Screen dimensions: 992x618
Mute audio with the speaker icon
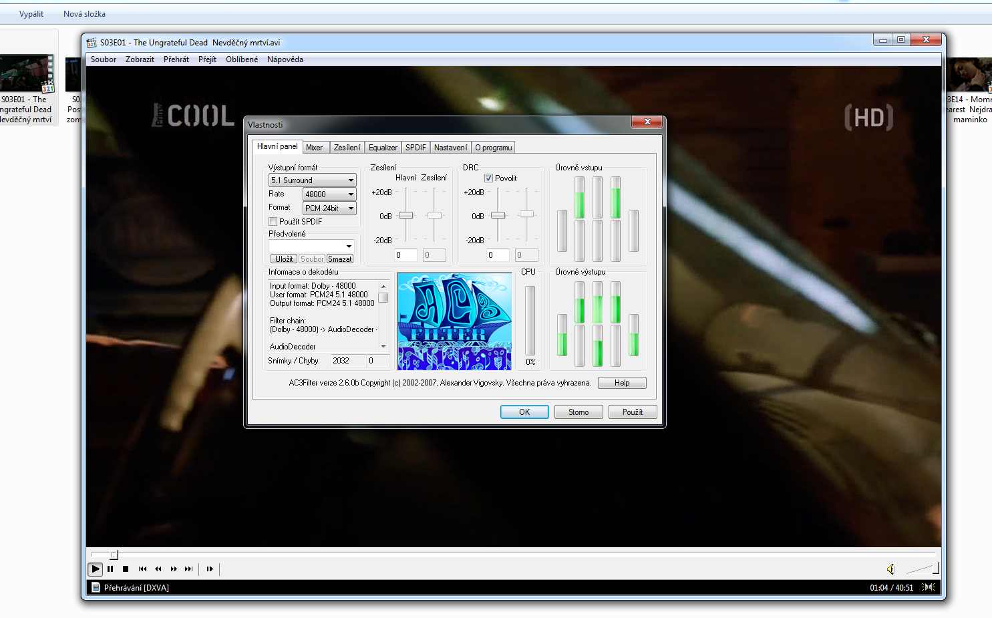click(890, 569)
